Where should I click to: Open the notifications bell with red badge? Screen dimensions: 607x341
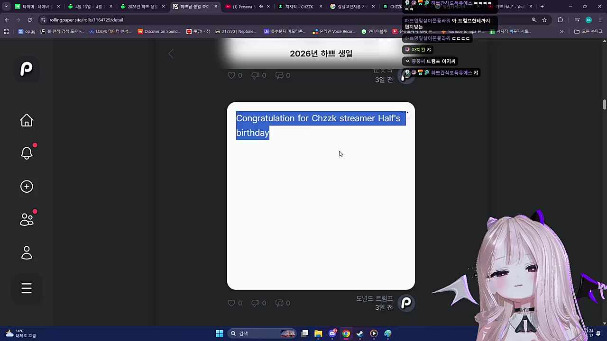coord(27,153)
